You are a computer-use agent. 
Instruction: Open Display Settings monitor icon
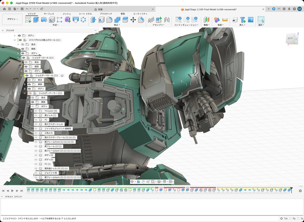(x=159, y=182)
